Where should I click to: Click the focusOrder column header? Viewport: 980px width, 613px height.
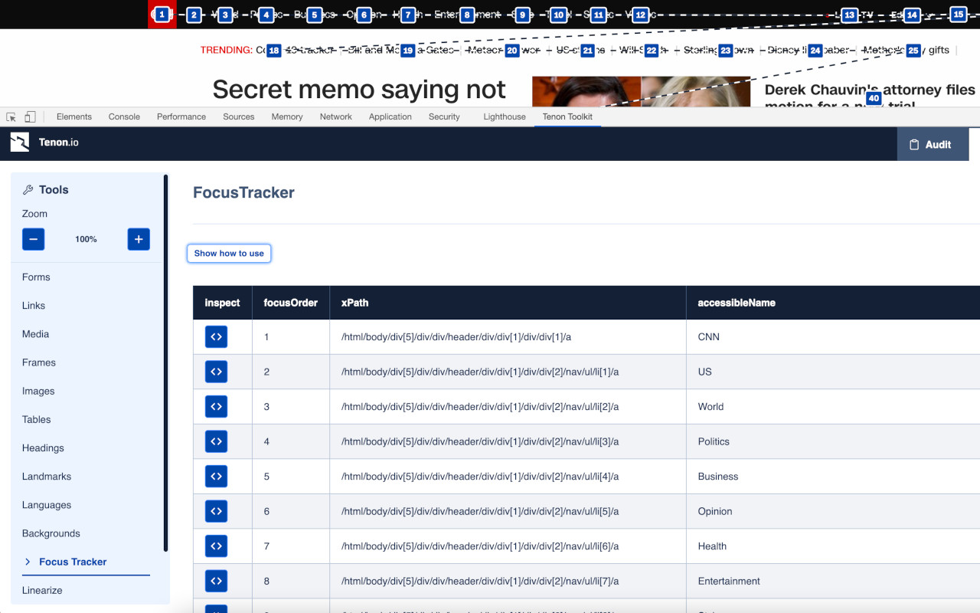click(291, 303)
